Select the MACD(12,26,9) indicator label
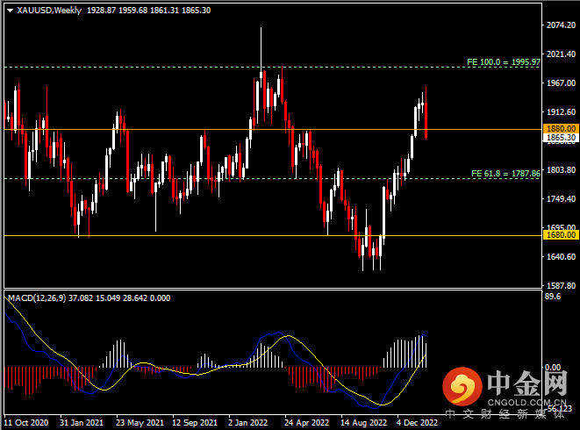Viewport: 580px width, 430px height. point(44,298)
